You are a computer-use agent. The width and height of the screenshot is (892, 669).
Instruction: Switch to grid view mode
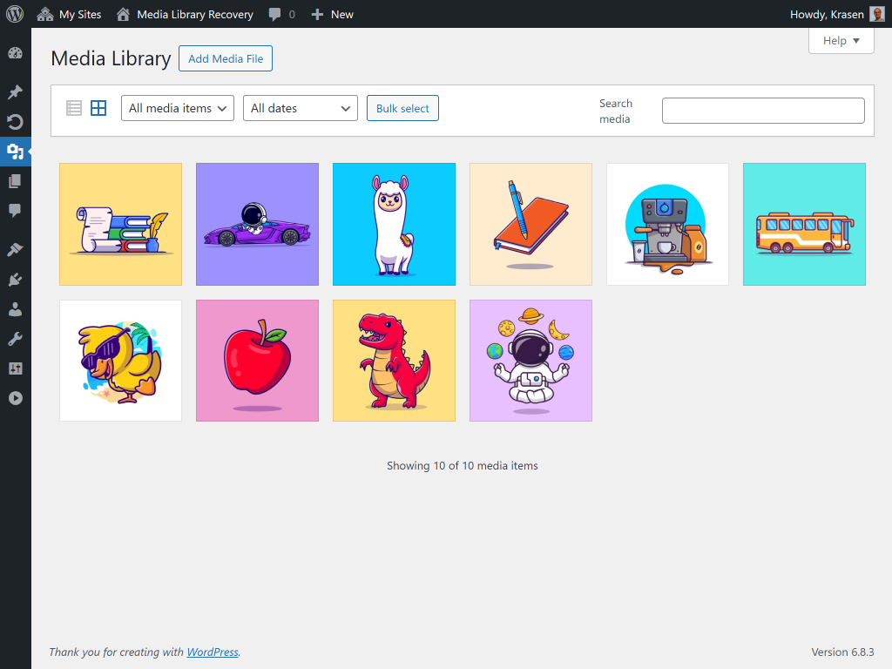98,108
